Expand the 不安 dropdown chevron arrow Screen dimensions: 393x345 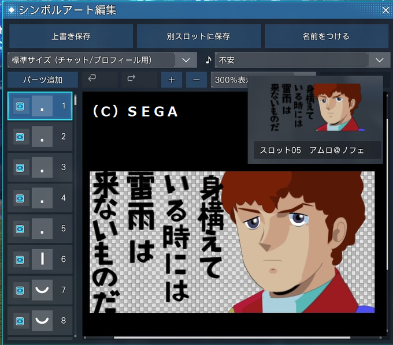coord(380,60)
